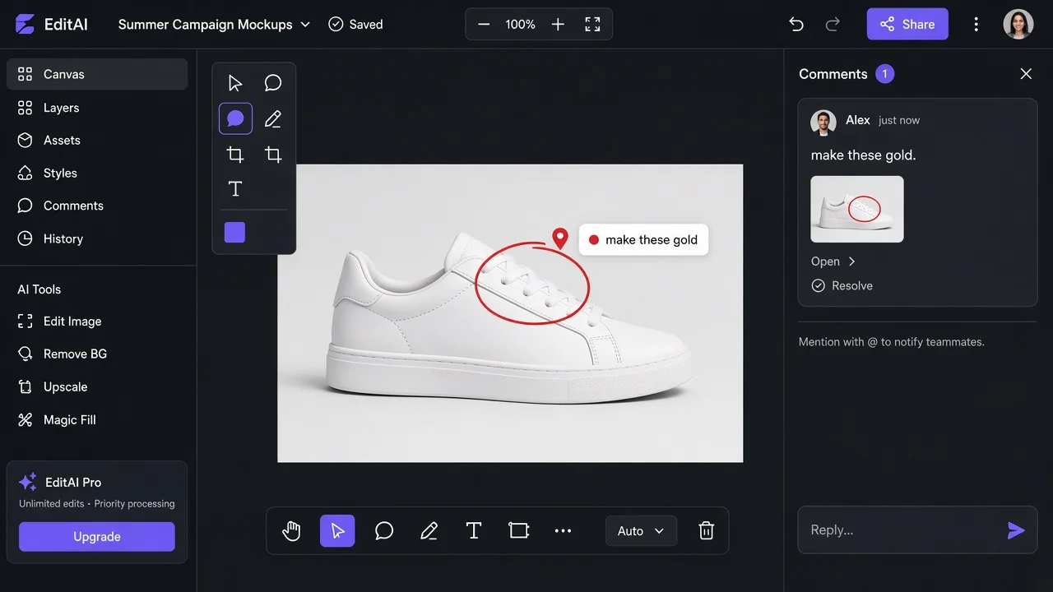Open Assets in the sidebar
Screen dimensions: 1053x592
click(97, 141)
